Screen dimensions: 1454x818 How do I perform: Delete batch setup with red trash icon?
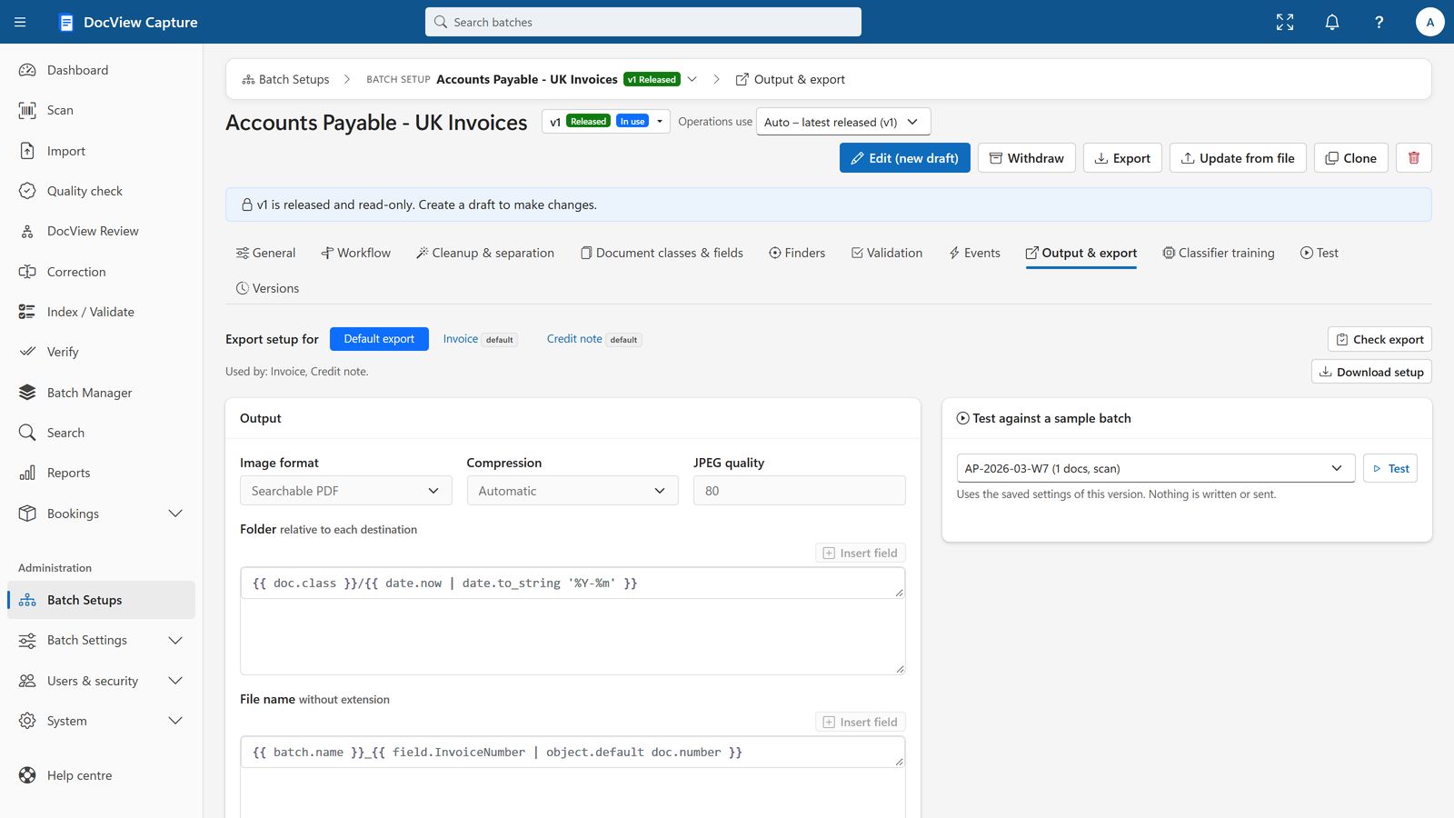[1414, 158]
